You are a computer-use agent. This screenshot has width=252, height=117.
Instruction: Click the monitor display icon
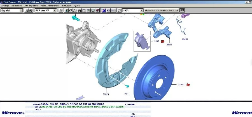(93, 10)
